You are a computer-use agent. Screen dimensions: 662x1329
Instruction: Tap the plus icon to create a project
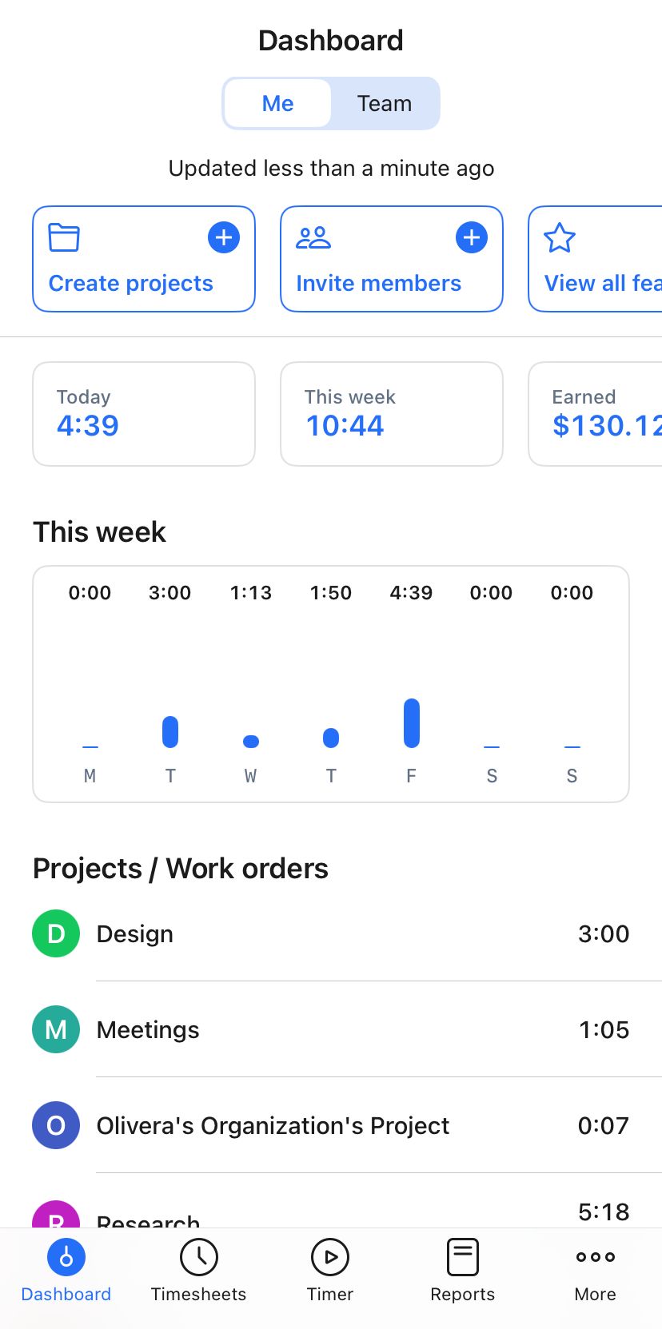pyautogui.click(x=224, y=237)
